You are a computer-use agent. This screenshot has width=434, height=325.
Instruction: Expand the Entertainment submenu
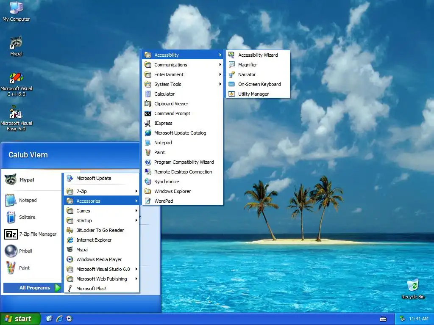click(x=182, y=74)
